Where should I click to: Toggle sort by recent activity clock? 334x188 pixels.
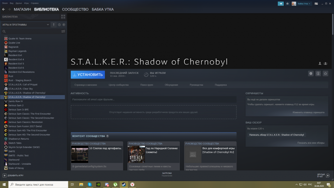(59, 25)
